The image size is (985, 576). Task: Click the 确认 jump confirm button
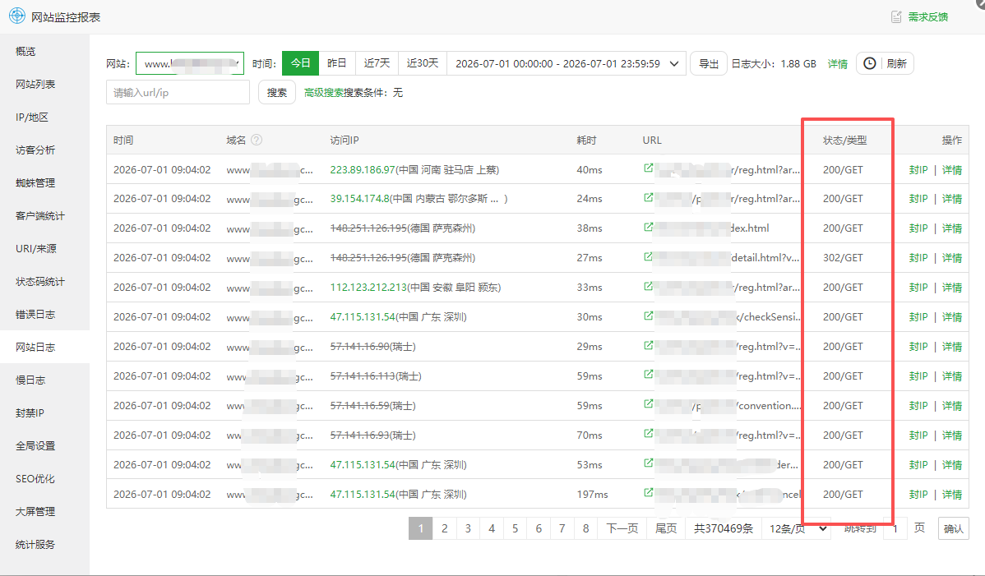coord(953,529)
